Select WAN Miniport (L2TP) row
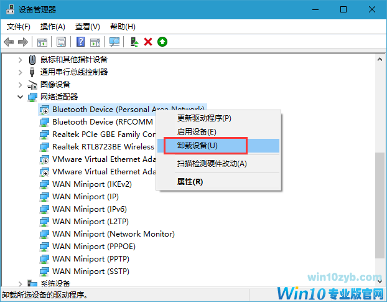This screenshot has width=387, height=302. 84,222
